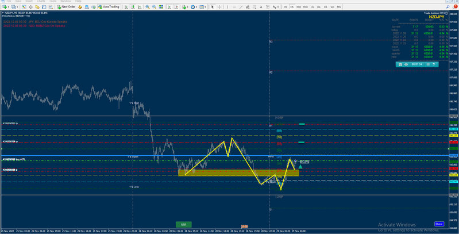Zoom in on the chart
This screenshot has height=234, width=459.
tap(147, 7)
